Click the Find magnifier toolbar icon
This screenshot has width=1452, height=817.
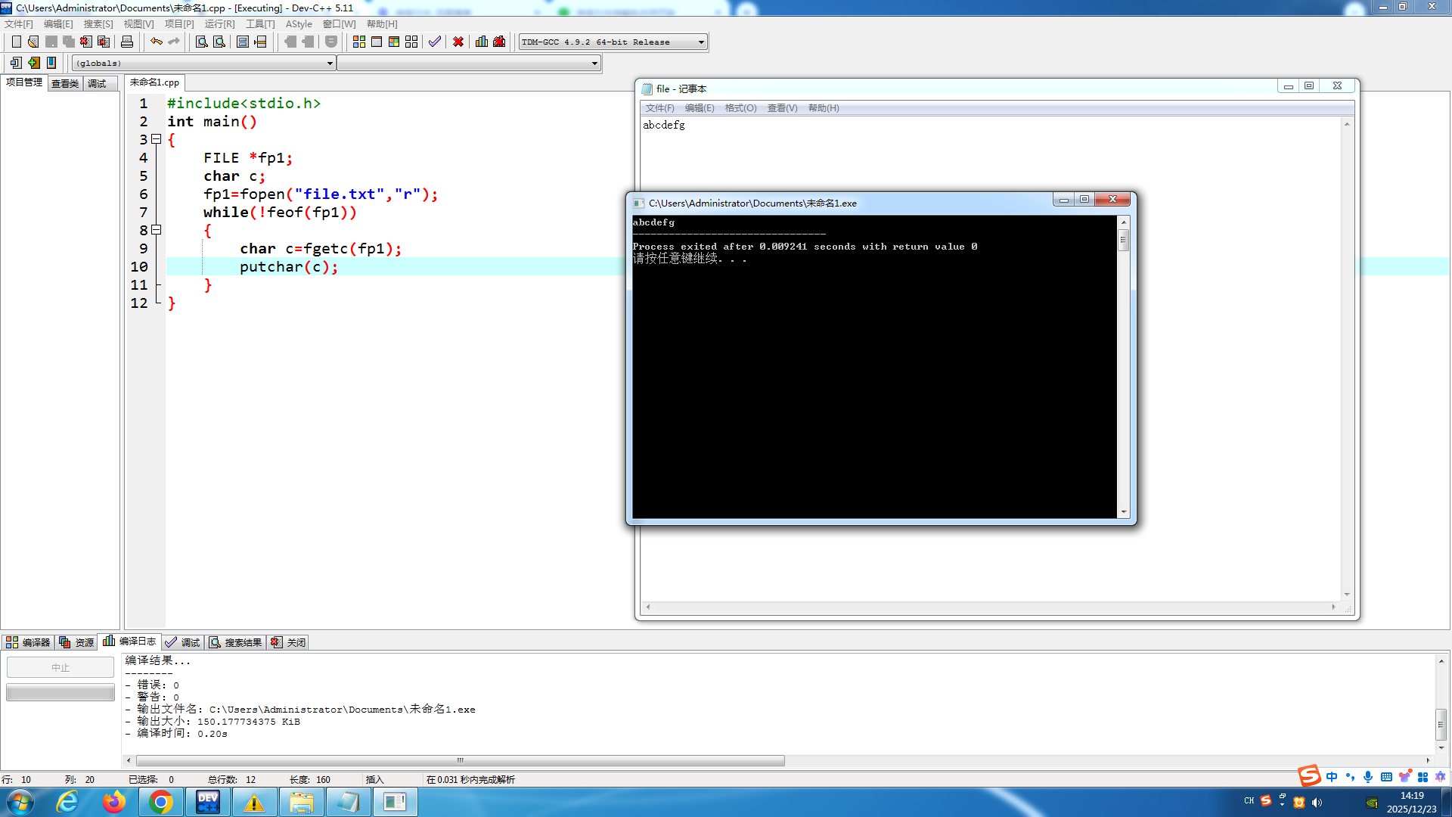click(202, 42)
